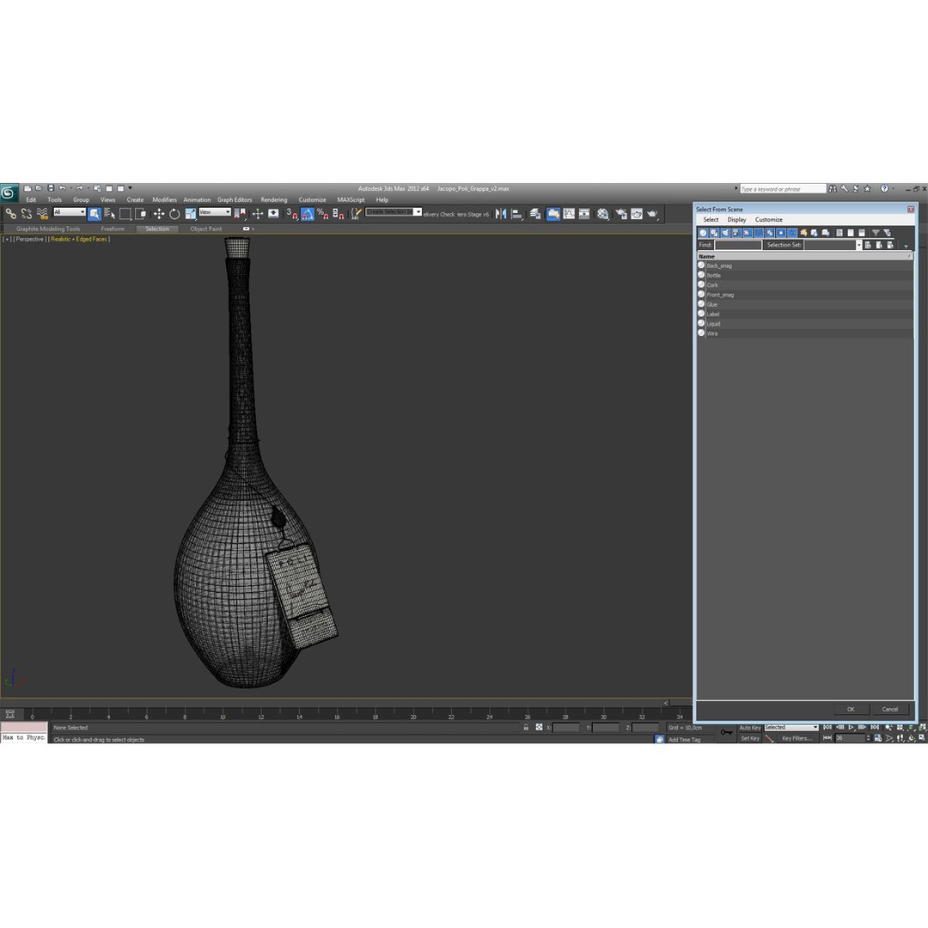Click the Key Filters button

(797, 739)
